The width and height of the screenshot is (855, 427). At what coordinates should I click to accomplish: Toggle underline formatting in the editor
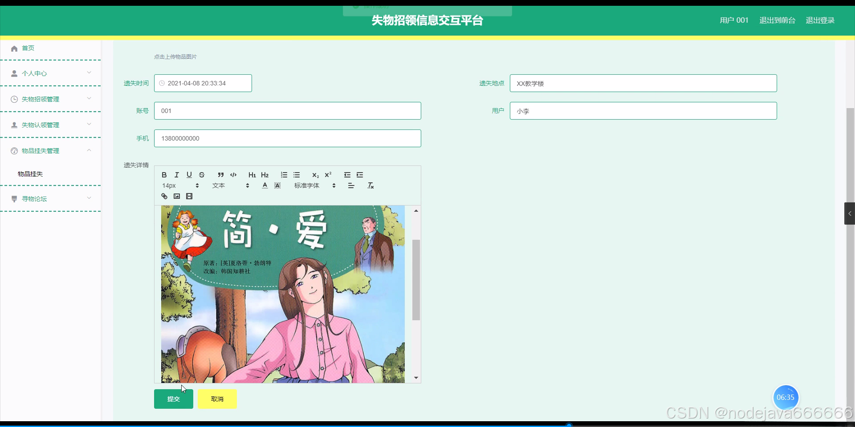(189, 175)
